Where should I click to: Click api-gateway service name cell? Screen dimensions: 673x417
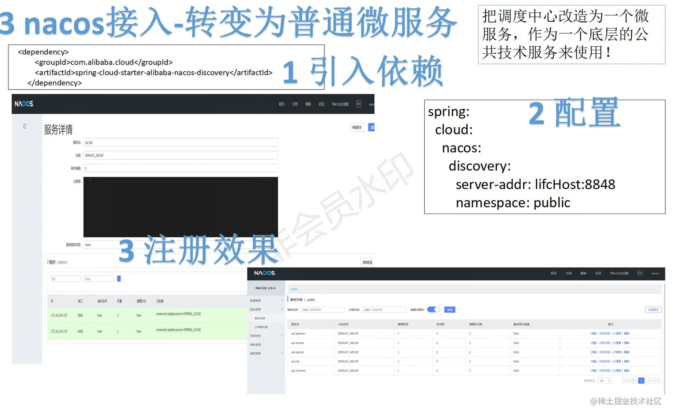(298, 333)
